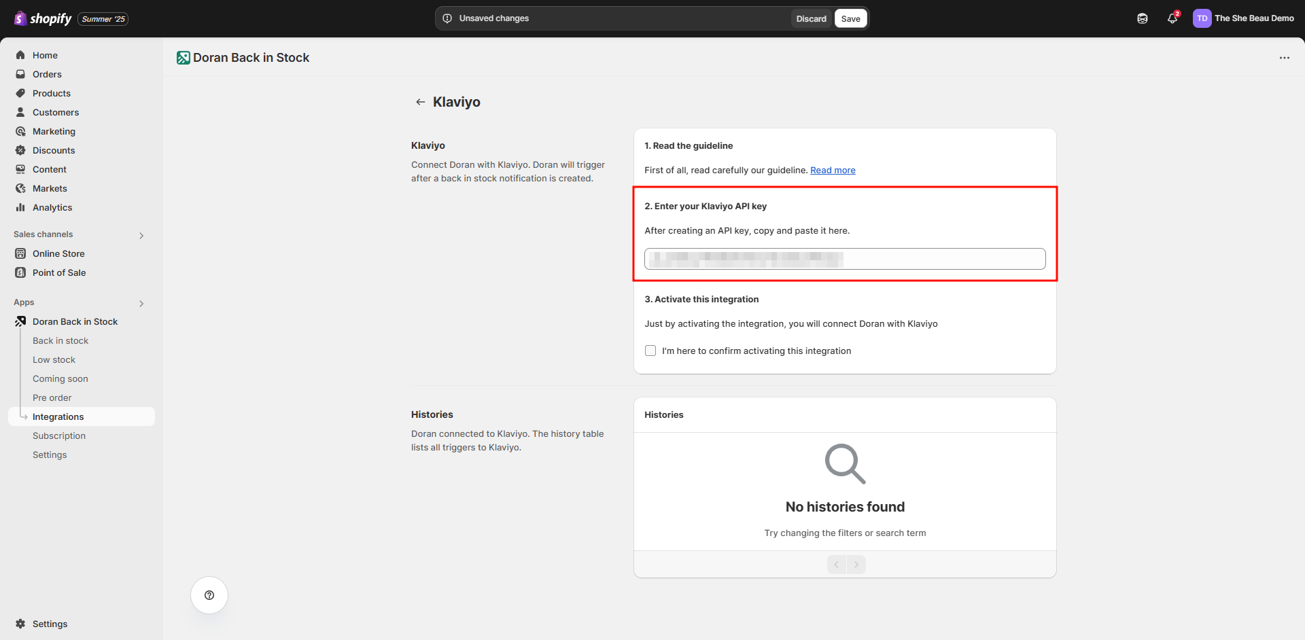Viewport: 1305px width, 640px height.
Task: Open the app Settings submenu item
Action: point(50,455)
